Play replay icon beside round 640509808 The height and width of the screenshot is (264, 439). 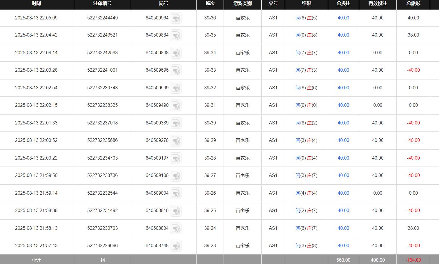(176, 53)
